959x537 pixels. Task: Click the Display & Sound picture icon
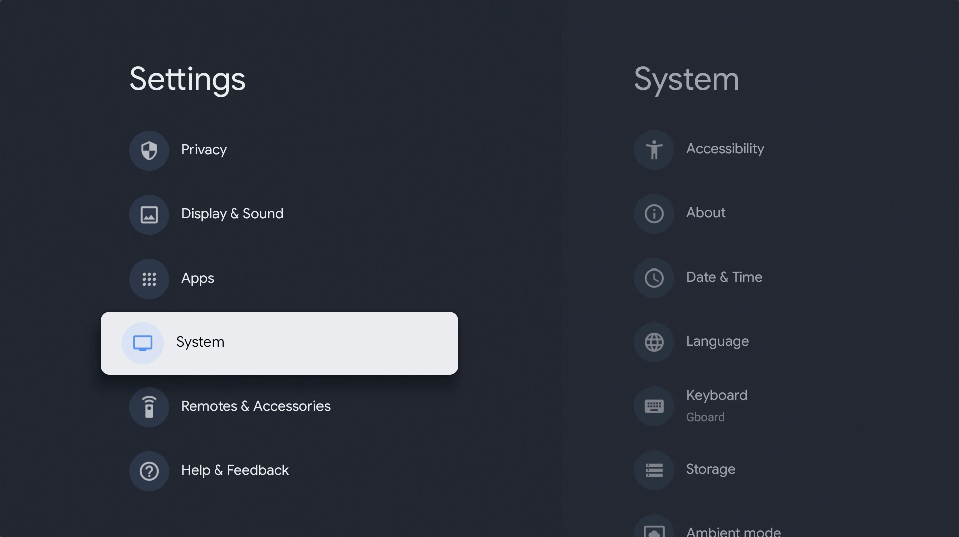tap(149, 214)
